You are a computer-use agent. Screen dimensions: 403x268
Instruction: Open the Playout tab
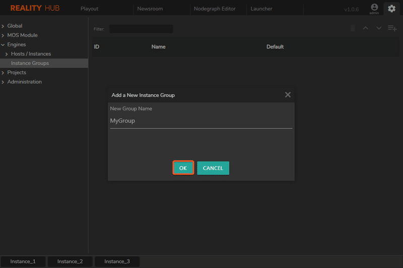click(90, 9)
